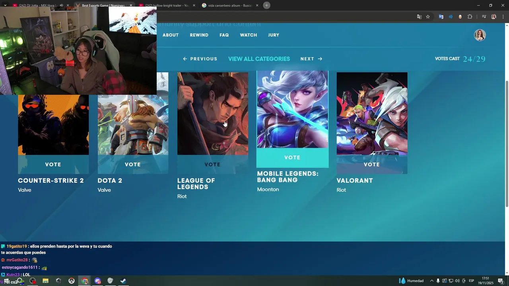509x286 pixels.
Task: Click the blue sound waves extension icon
Action: [x=451, y=17]
